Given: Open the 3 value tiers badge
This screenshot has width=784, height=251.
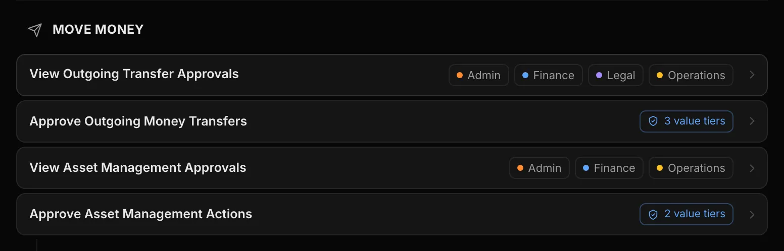Looking at the screenshot, I should pos(687,121).
